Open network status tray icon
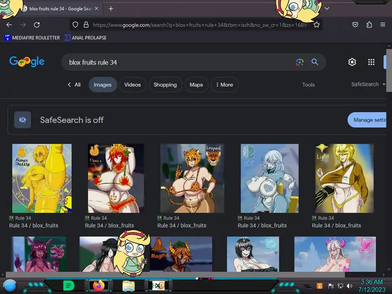Image resolution: width=392 pixels, height=294 pixels. click(340, 286)
